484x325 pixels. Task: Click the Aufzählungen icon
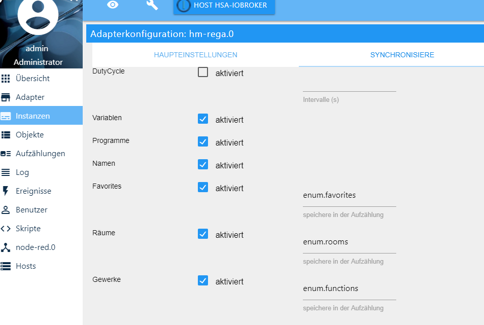click(x=6, y=154)
